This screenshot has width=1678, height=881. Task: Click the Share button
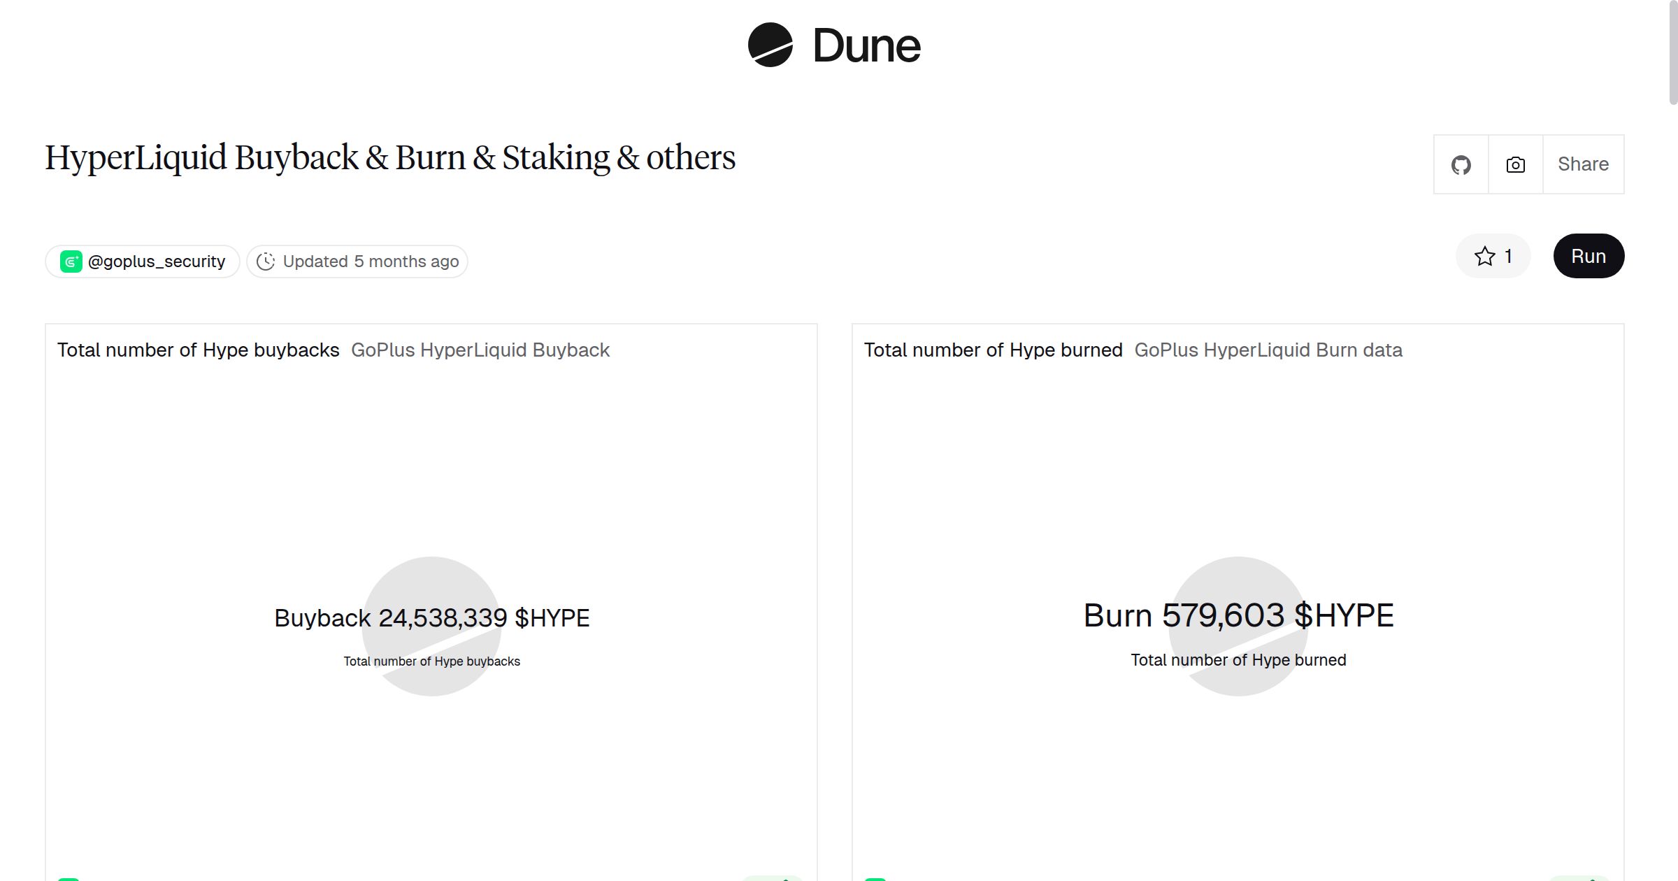pos(1584,164)
